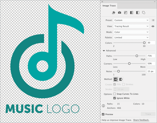
Task: Open the Share feedback link
Action: (x=141, y=120)
